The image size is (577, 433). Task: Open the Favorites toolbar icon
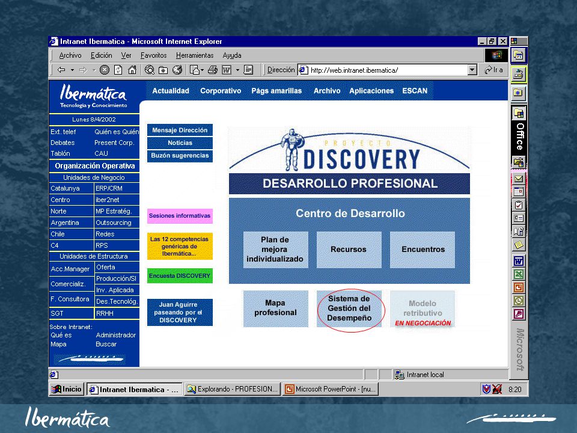click(163, 70)
